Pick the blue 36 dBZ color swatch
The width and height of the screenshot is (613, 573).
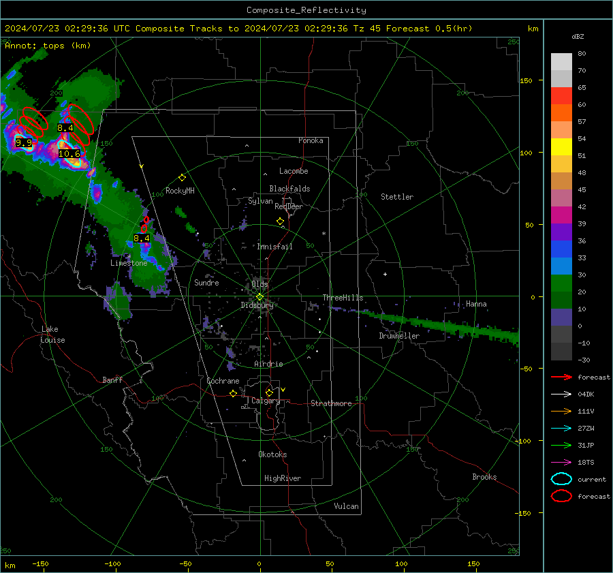(561, 249)
